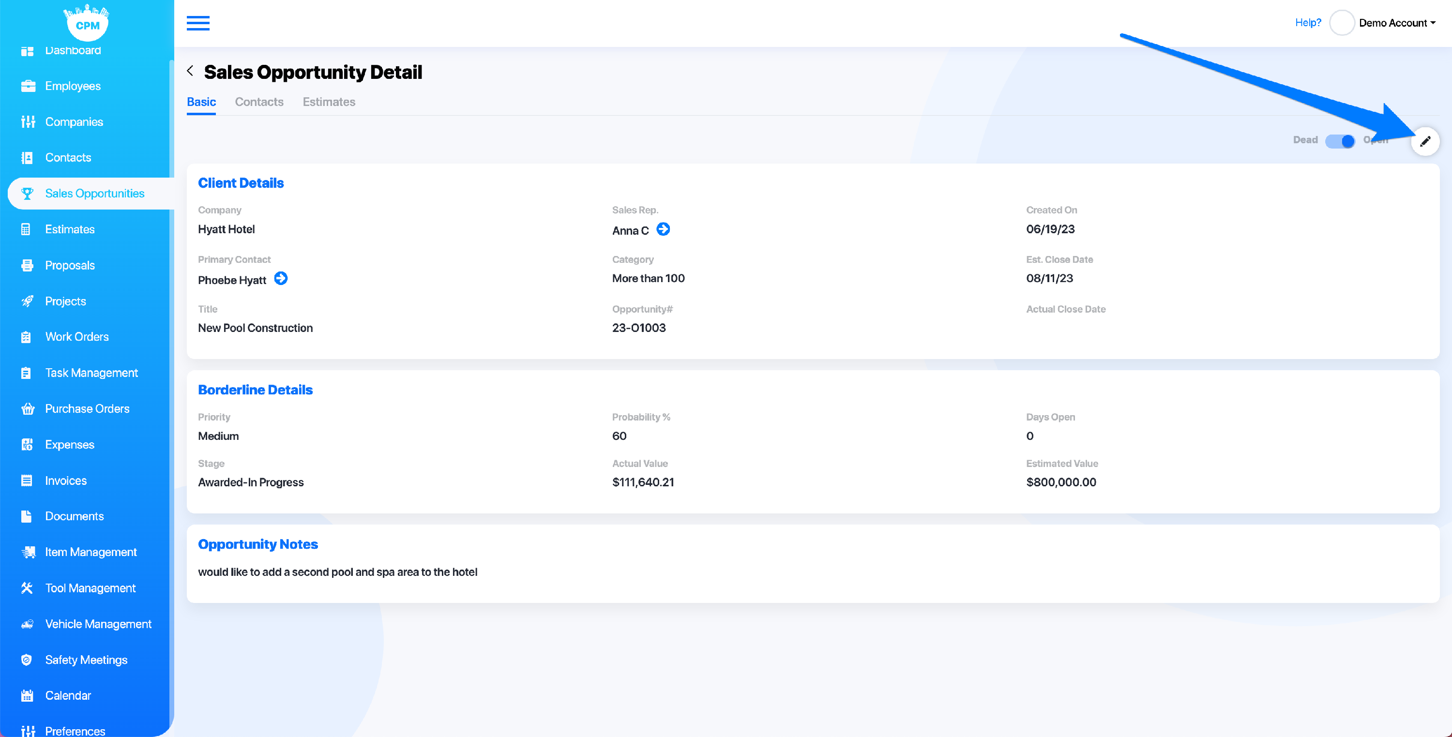Click the Expenses sidebar icon
This screenshot has height=737, width=1452.
pyautogui.click(x=27, y=445)
